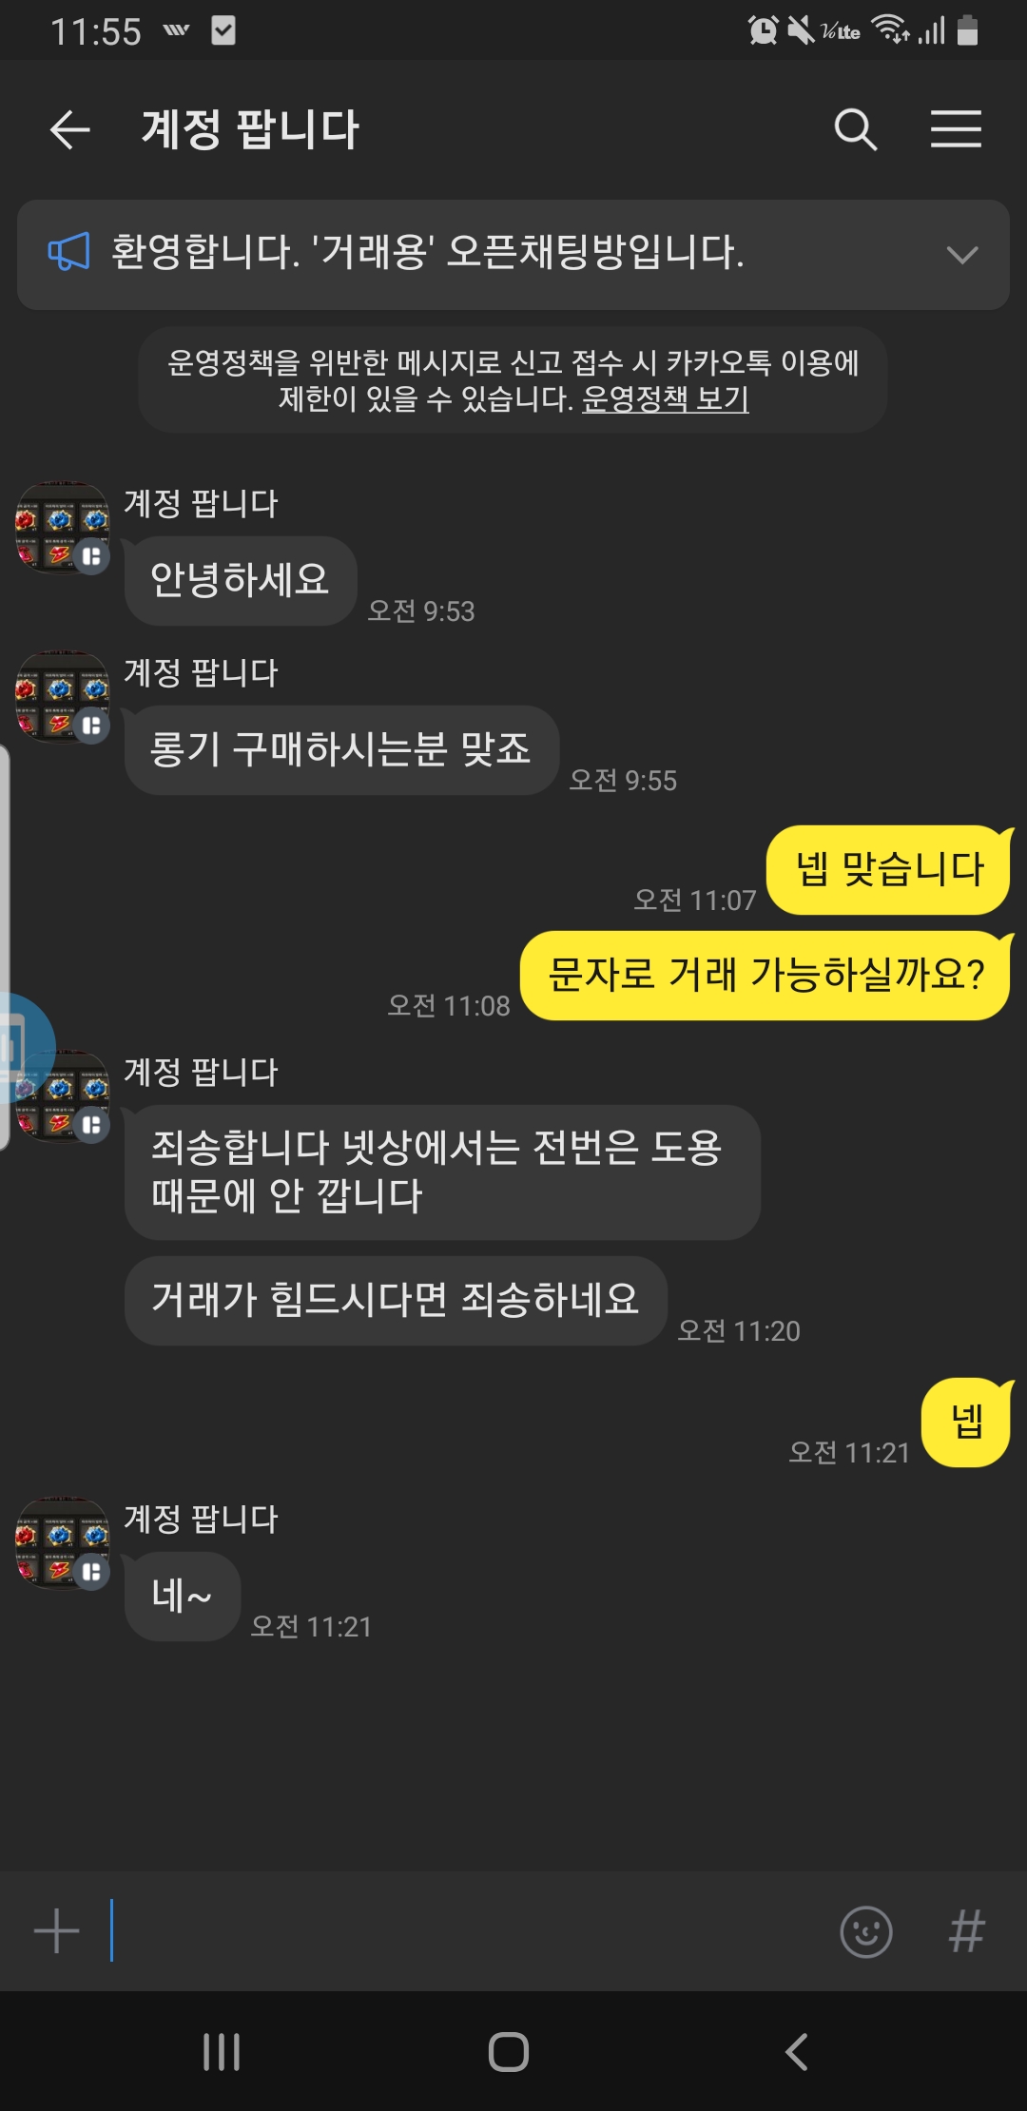Tap the Android home button
This screenshot has width=1027, height=2111.
(509, 2052)
